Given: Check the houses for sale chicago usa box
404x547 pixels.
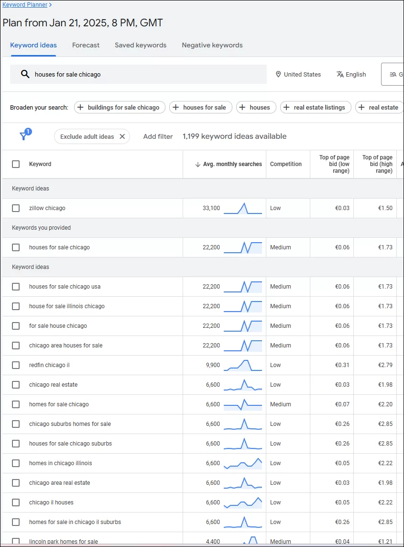Looking at the screenshot, I should click(16, 287).
